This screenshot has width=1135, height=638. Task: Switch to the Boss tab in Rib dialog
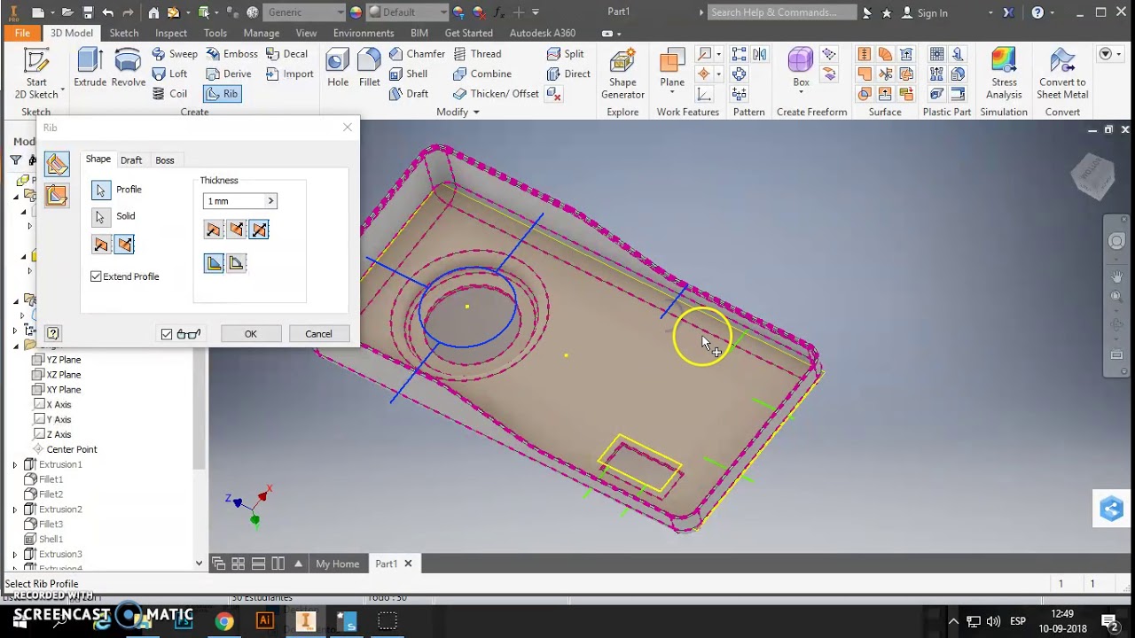pyautogui.click(x=165, y=160)
